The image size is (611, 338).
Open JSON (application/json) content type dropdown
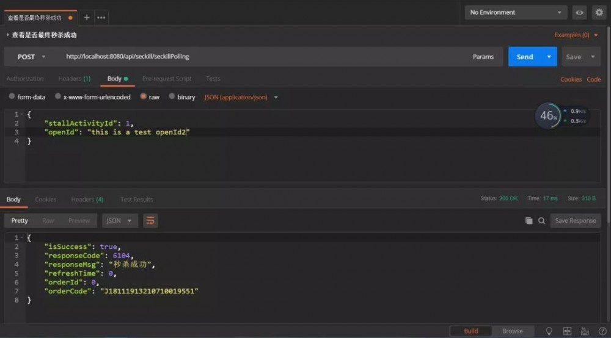[241, 97]
